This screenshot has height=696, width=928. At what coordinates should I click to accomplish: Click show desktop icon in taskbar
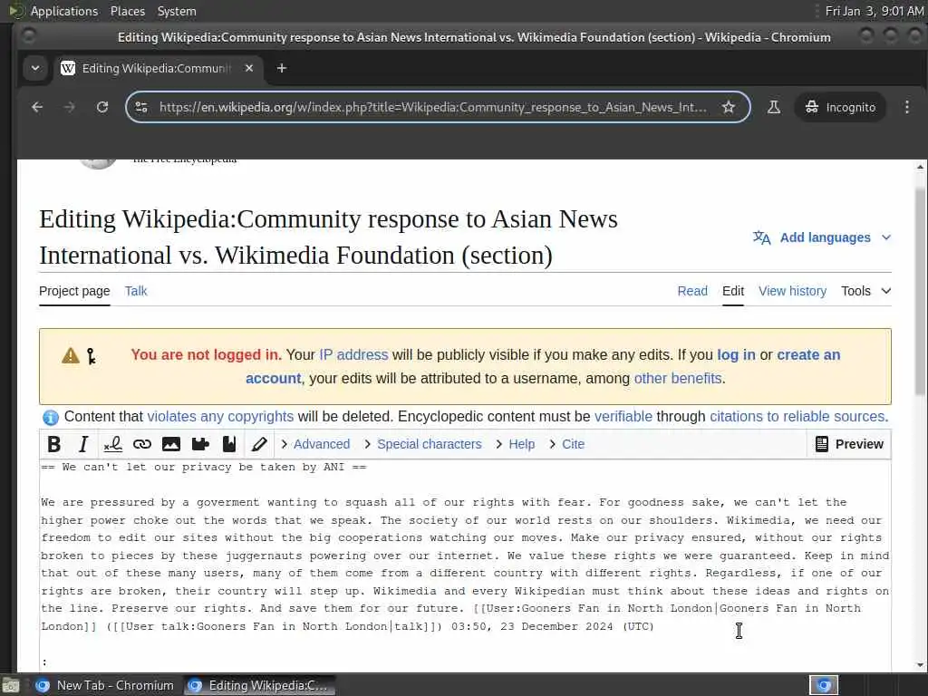pos(11,685)
